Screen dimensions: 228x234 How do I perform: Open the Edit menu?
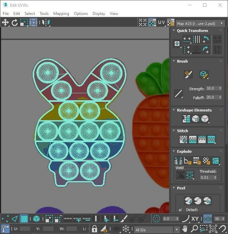tap(17, 14)
